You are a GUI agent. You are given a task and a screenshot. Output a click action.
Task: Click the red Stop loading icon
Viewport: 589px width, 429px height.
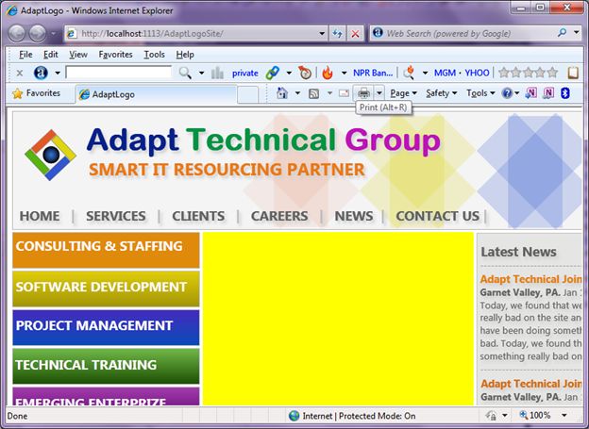[355, 34]
